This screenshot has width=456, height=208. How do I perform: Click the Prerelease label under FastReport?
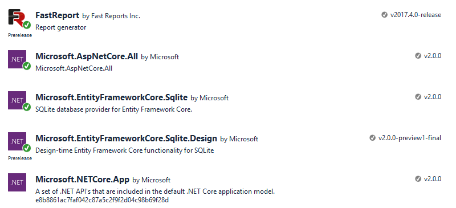click(20, 35)
